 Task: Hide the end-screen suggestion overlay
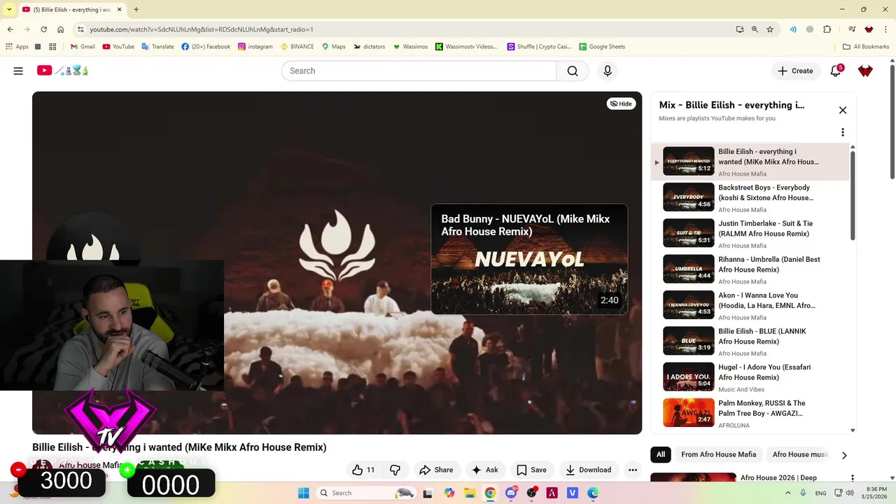621,104
